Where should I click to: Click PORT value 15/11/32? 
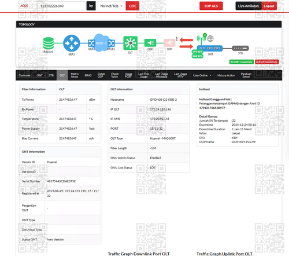pos(156,129)
